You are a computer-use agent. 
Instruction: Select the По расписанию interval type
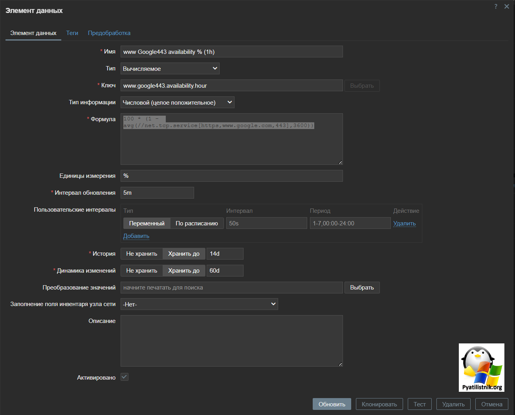coord(197,223)
